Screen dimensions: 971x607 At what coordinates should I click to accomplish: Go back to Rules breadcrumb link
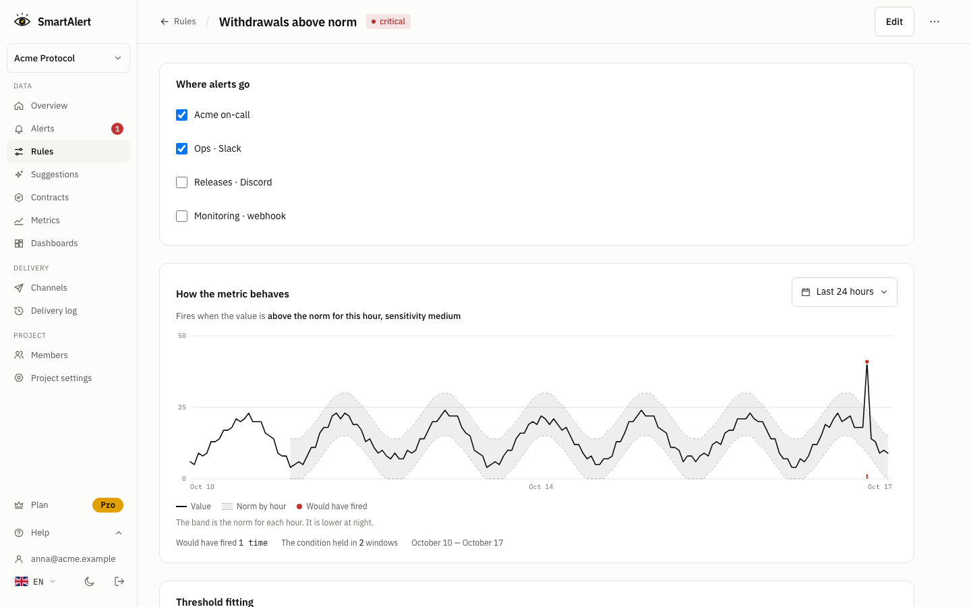click(x=178, y=22)
